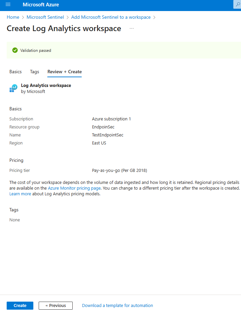
Task: Click the Microsoft Azure logo text
Action: 41,5
